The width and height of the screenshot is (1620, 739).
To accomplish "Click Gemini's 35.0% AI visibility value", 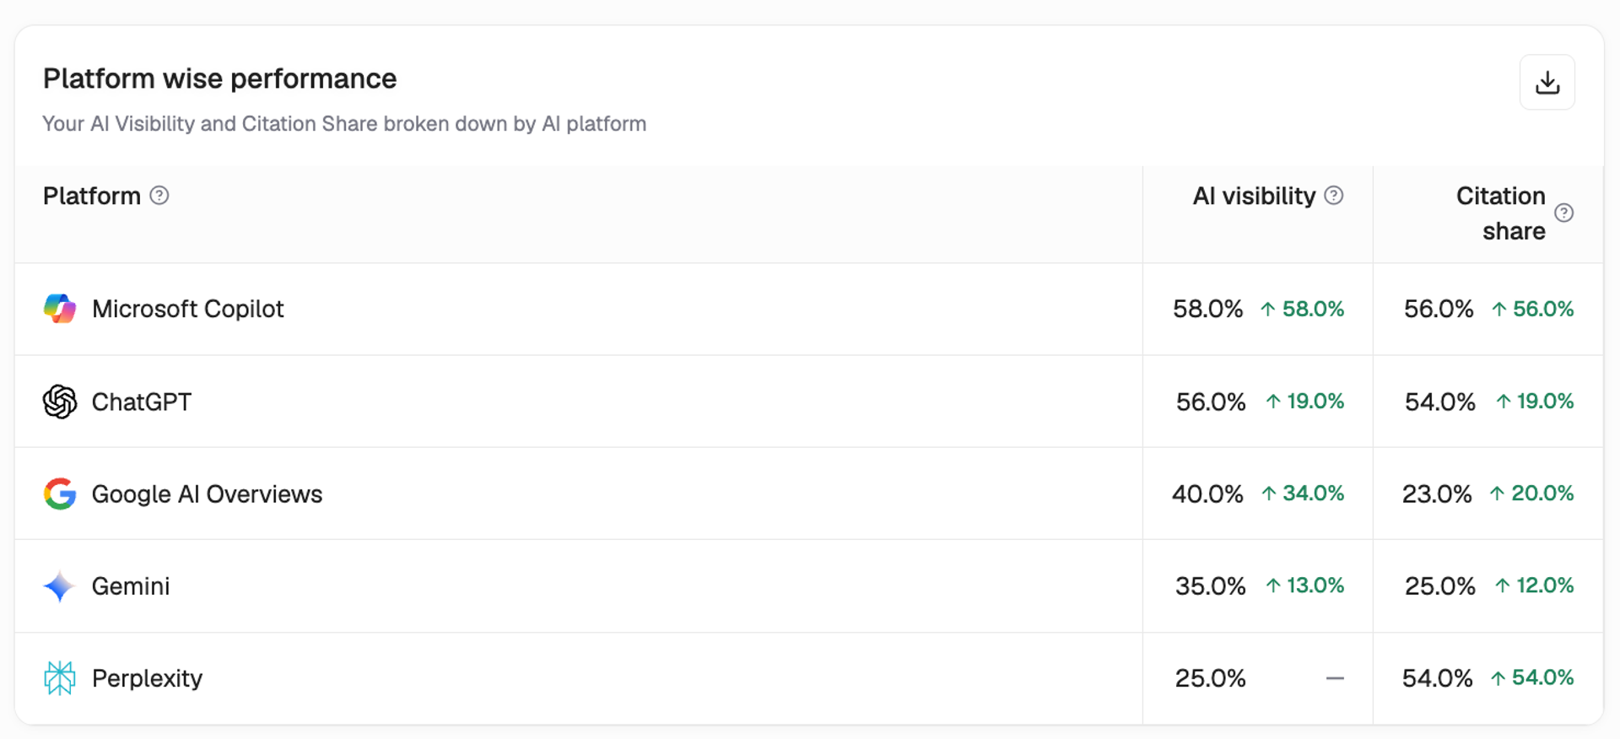I will pyautogui.click(x=1211, y=586).
